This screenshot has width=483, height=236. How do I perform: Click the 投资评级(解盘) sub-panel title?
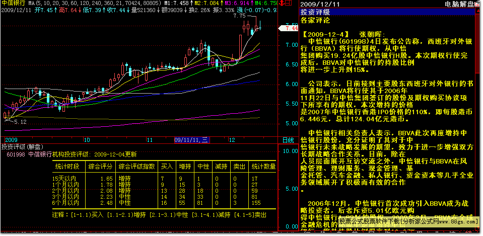[x=22, y=147]
